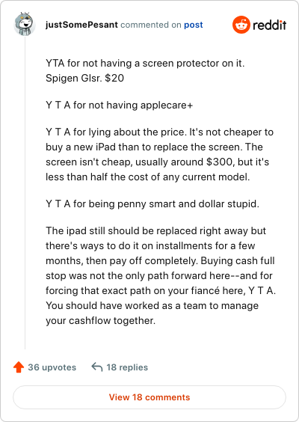Click the orange upvote arrow icon

pyautogui.click(x=19, y=367)
